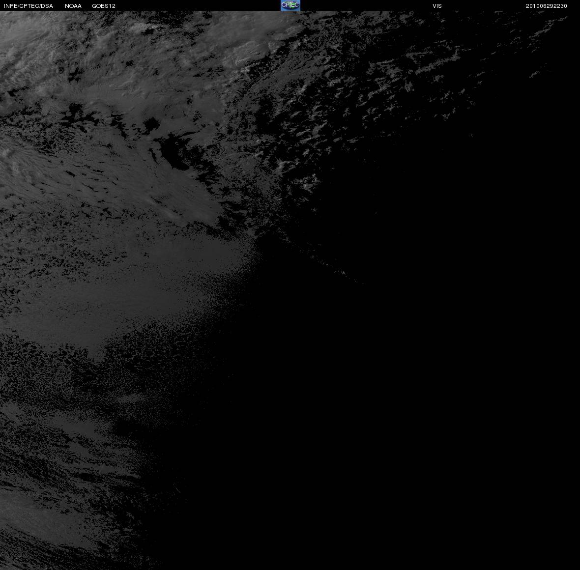The image size is (580, 570).
Task: Select the INPE/CPTEC/DSA header text
Action: coord(29,6)
